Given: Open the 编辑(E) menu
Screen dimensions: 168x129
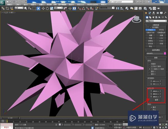Looking at the screenshot, I should 10,5.
